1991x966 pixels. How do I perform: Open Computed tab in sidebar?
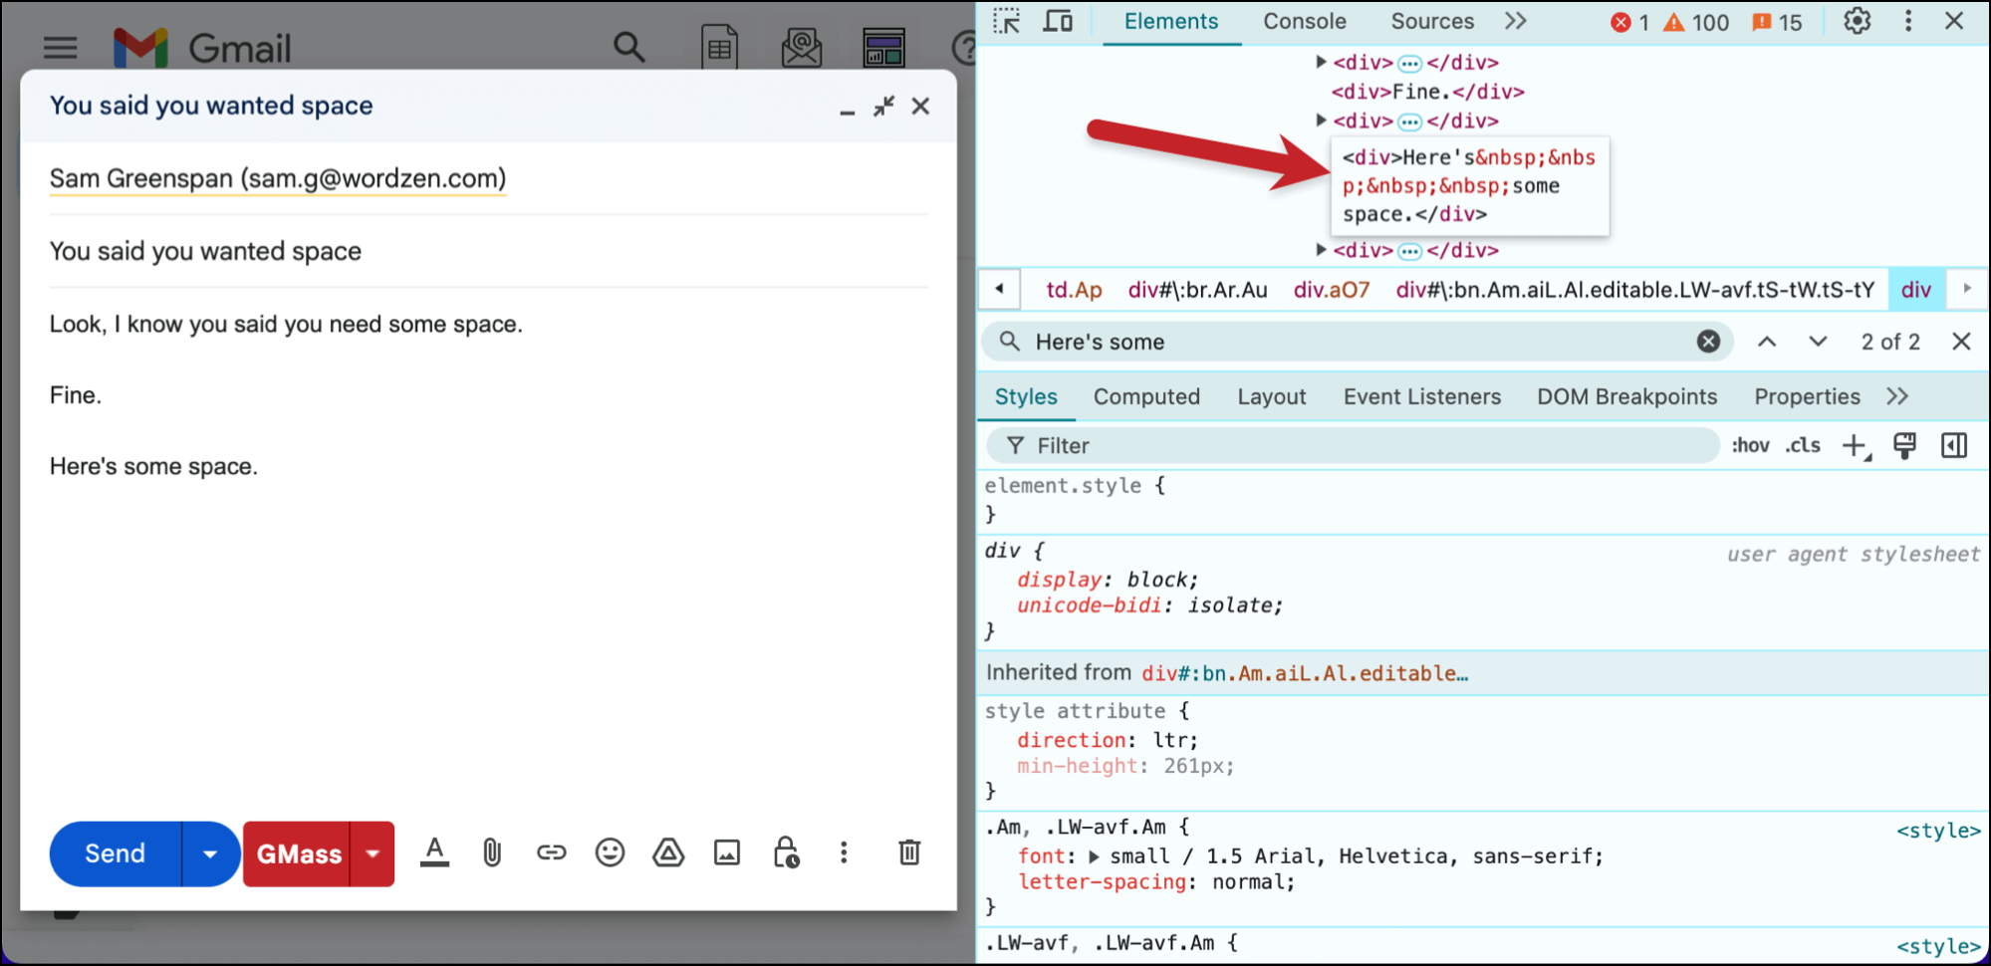[1146, 396]
